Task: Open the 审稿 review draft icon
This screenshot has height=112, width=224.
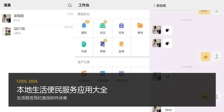Action: tap(102, 44)
